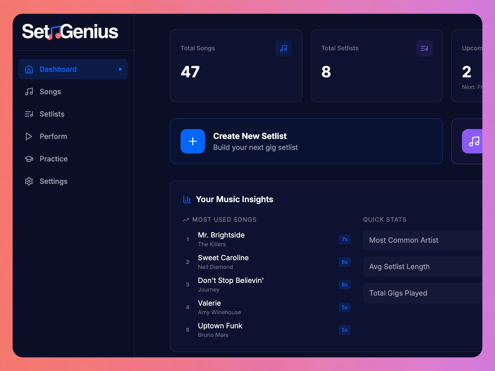
Task: Click the home icon next to Dashboard
Action: coord(29,69)
